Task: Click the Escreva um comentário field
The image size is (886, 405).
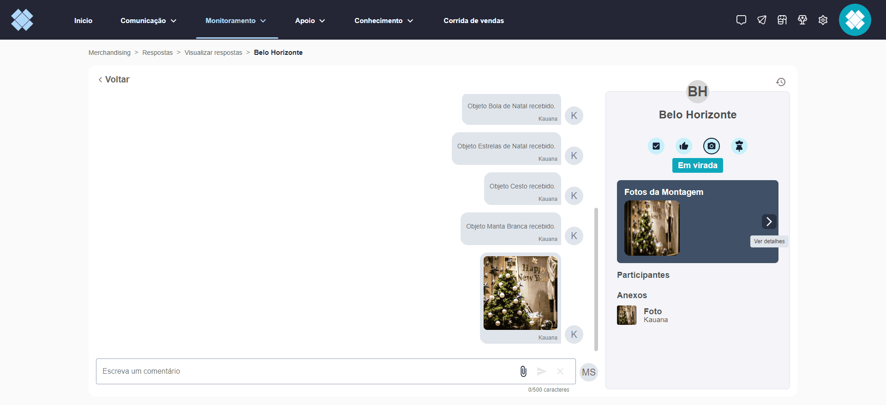Action: point(305,371)
